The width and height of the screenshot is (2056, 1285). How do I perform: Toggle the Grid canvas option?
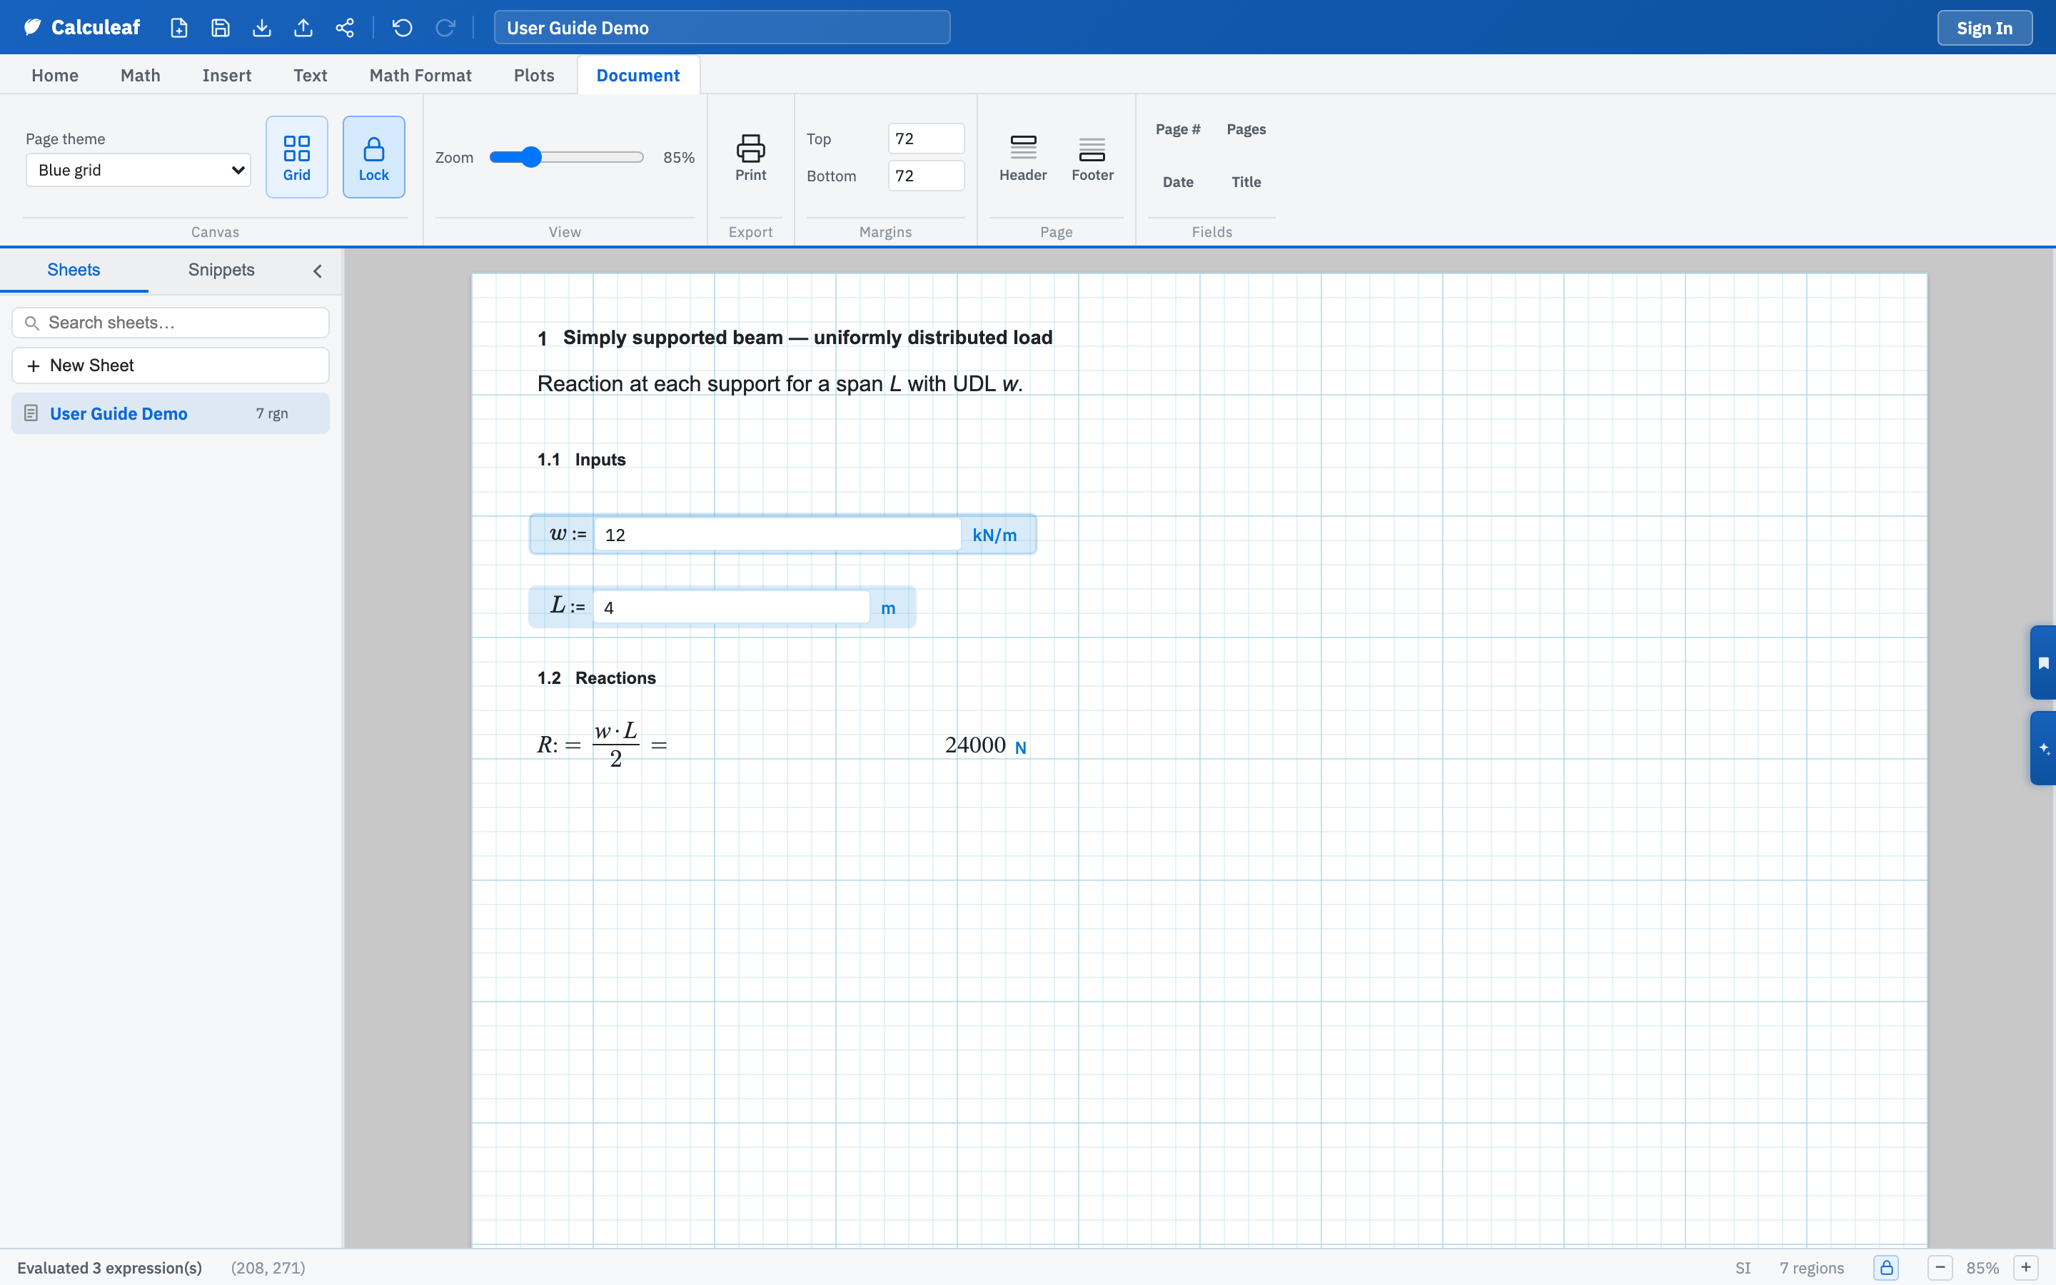pyautogui.click(x=296, y=157)
